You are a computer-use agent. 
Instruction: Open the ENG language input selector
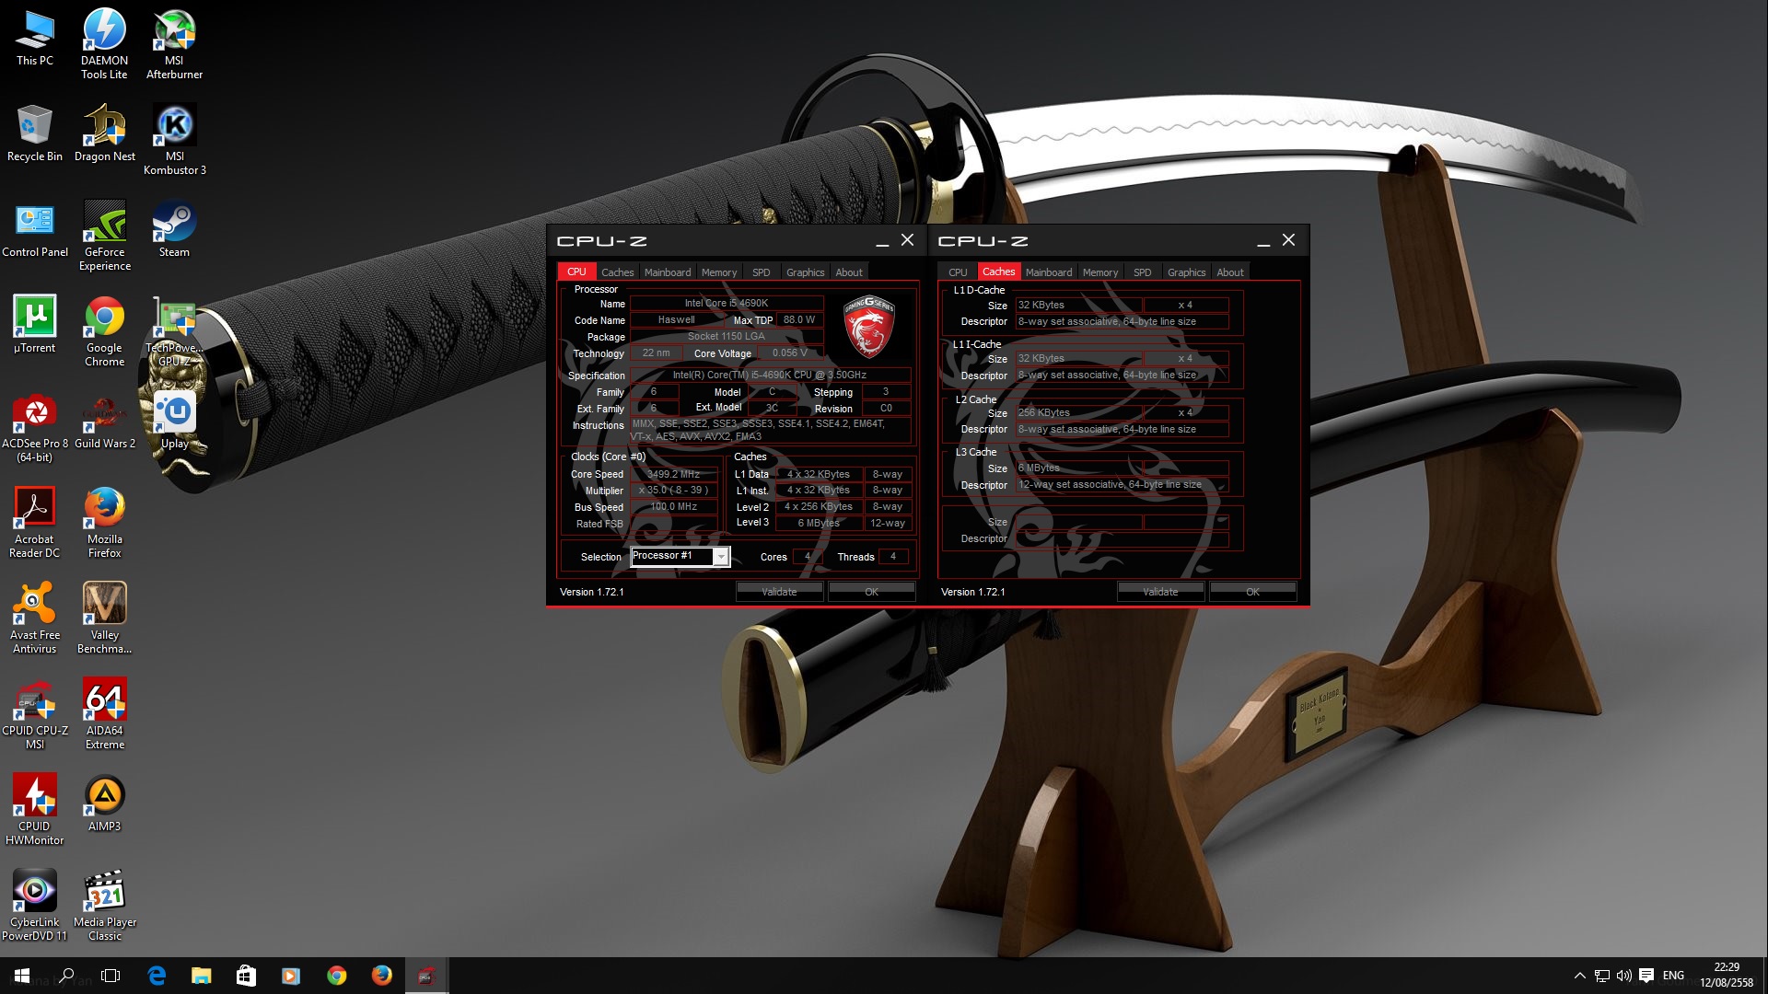click(x=1673, y=976)
